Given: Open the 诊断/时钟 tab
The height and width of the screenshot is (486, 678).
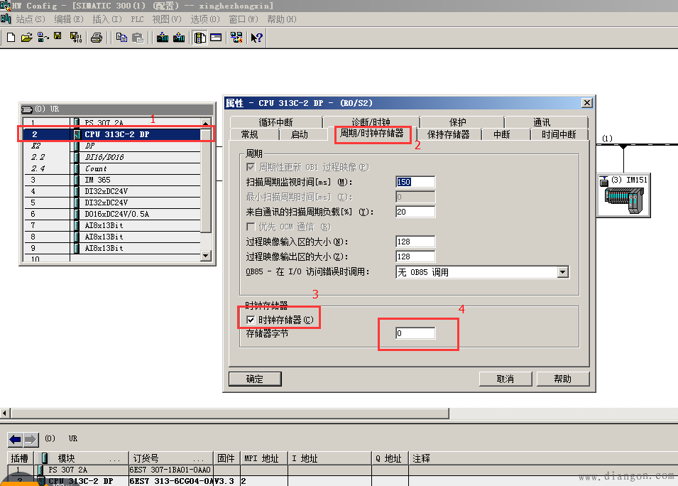Looking at the screenshot, I should (371, 122).
